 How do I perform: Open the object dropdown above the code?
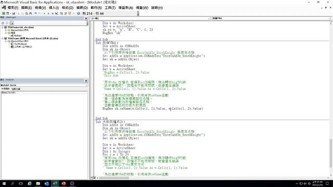[x=209, y=19]
